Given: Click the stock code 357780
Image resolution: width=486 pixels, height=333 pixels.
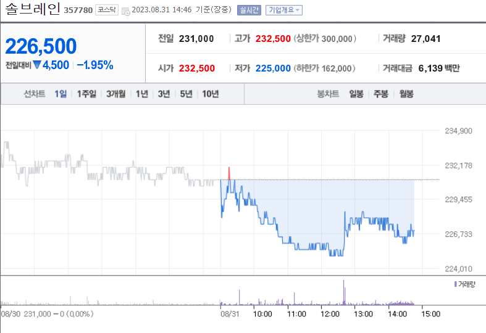Looking at the screenshot, I should coord(78,10).
